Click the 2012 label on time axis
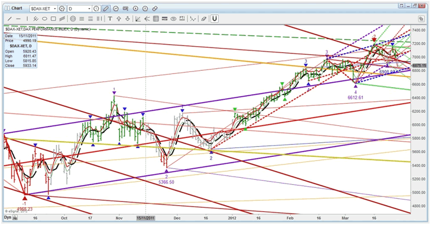The image size is (430, 225). [x=232, y=218]
